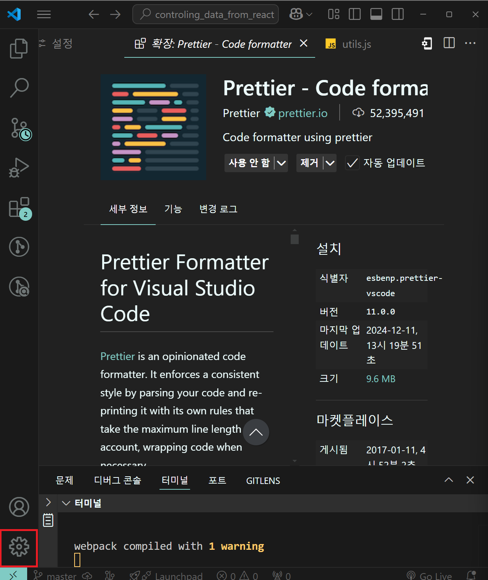
Task: Open the Run and Debug view
Action: coord(19,168)
